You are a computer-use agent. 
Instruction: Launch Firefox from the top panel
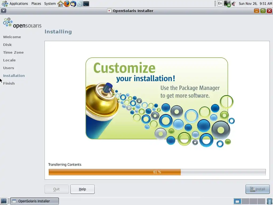point(67,4)
